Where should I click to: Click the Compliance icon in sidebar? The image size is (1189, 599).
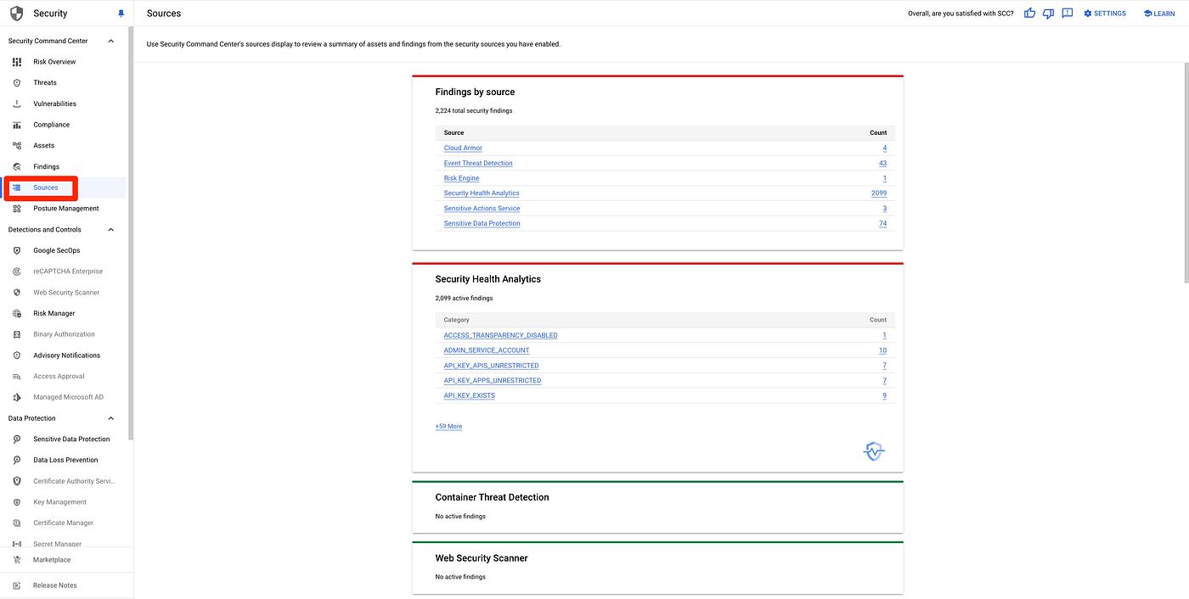pos(17,125)
